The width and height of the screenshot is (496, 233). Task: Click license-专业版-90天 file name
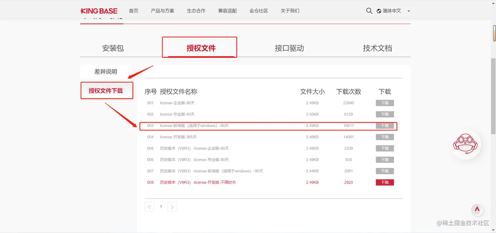(x=177, y=114)
